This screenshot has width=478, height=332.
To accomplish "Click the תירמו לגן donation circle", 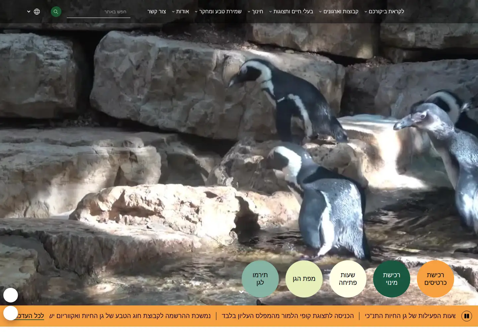I will coord(260,279).
